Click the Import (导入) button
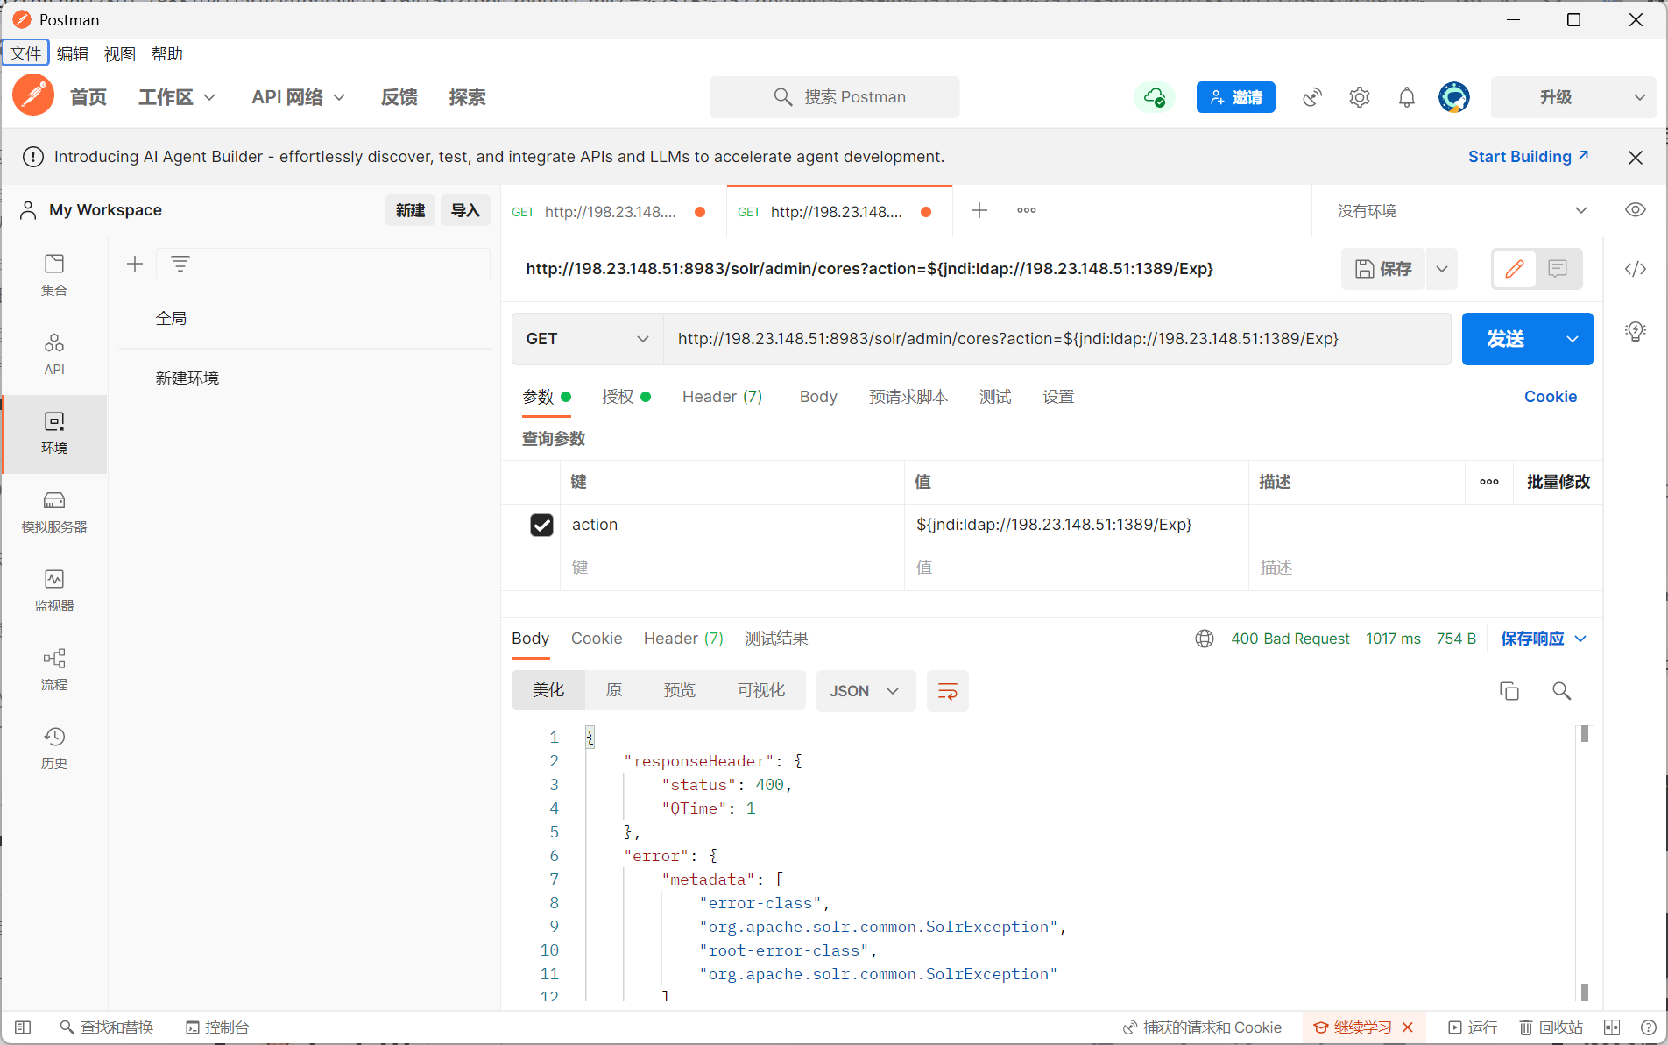The width and height of the screenshot is (1668, 1045). coord(465,210)
